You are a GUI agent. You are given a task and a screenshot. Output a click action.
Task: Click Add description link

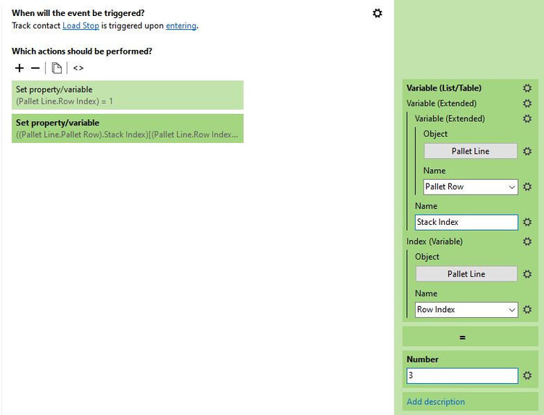435,401
